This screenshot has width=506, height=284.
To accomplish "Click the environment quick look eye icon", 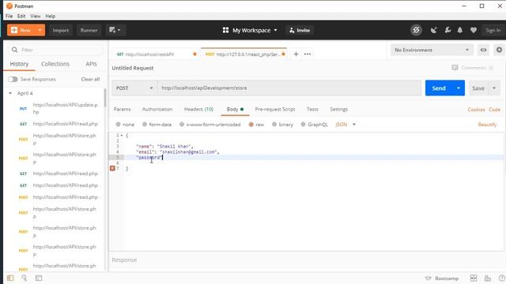I will tap(483, 50).
